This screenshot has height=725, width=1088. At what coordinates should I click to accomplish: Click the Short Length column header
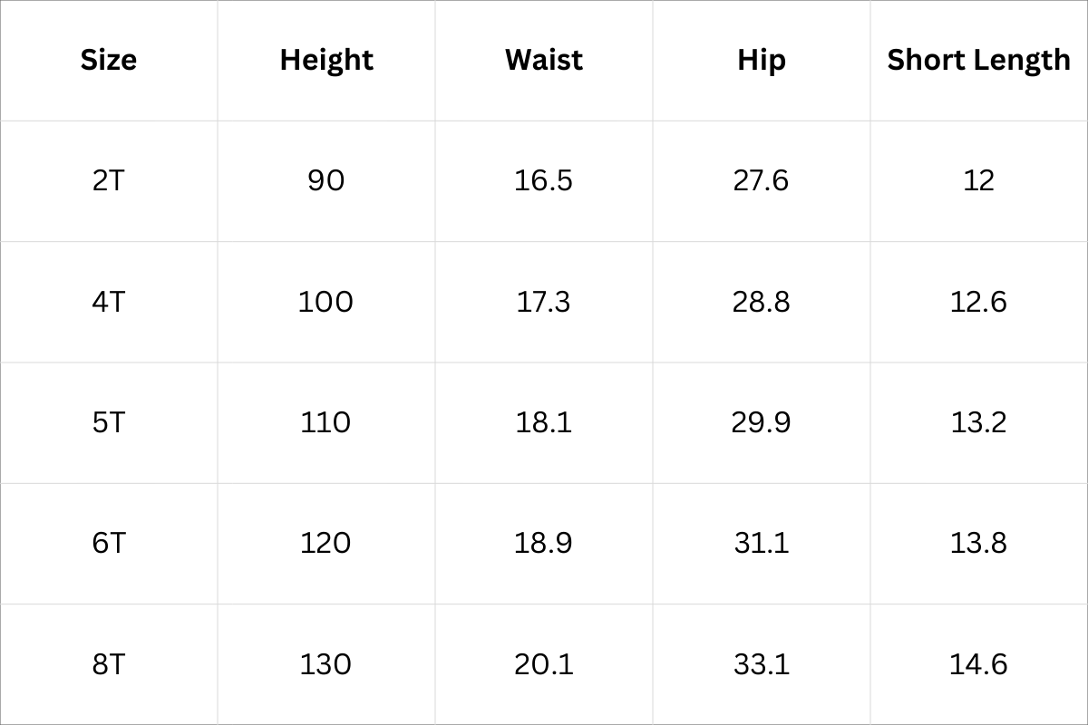click(x=978, y=60)
